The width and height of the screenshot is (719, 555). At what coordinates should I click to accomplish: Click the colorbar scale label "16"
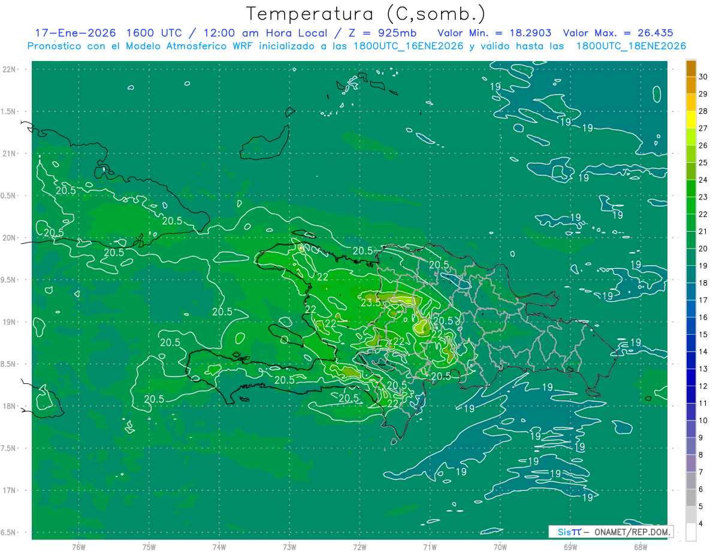click(705, 317)
